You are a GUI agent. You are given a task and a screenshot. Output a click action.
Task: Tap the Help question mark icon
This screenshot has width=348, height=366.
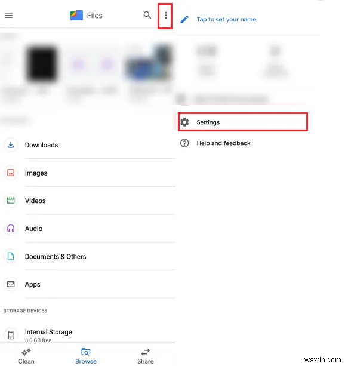(184, 143)
